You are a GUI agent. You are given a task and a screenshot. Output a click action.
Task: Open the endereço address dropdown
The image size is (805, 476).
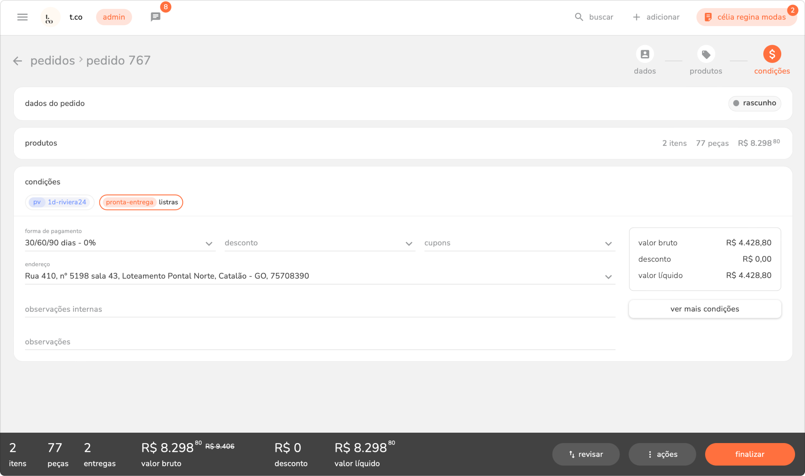pyautogui.click(x=608, y=276)
